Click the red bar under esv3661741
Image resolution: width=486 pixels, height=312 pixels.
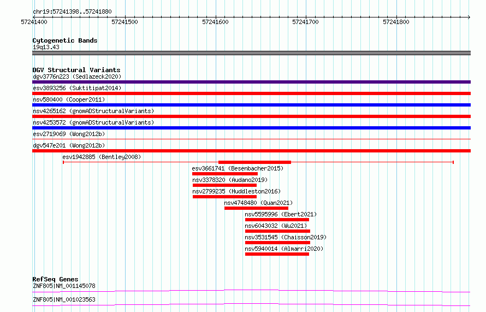[x=225, y=174]
